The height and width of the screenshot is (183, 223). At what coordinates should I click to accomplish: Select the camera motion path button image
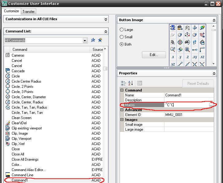coord(180,28)
